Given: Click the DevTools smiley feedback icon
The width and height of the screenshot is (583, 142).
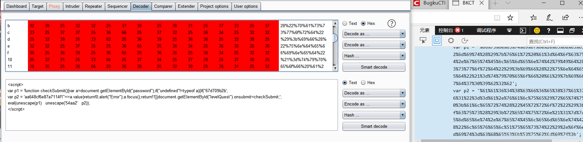Looking at the screenshot, I should click(537, 30).
